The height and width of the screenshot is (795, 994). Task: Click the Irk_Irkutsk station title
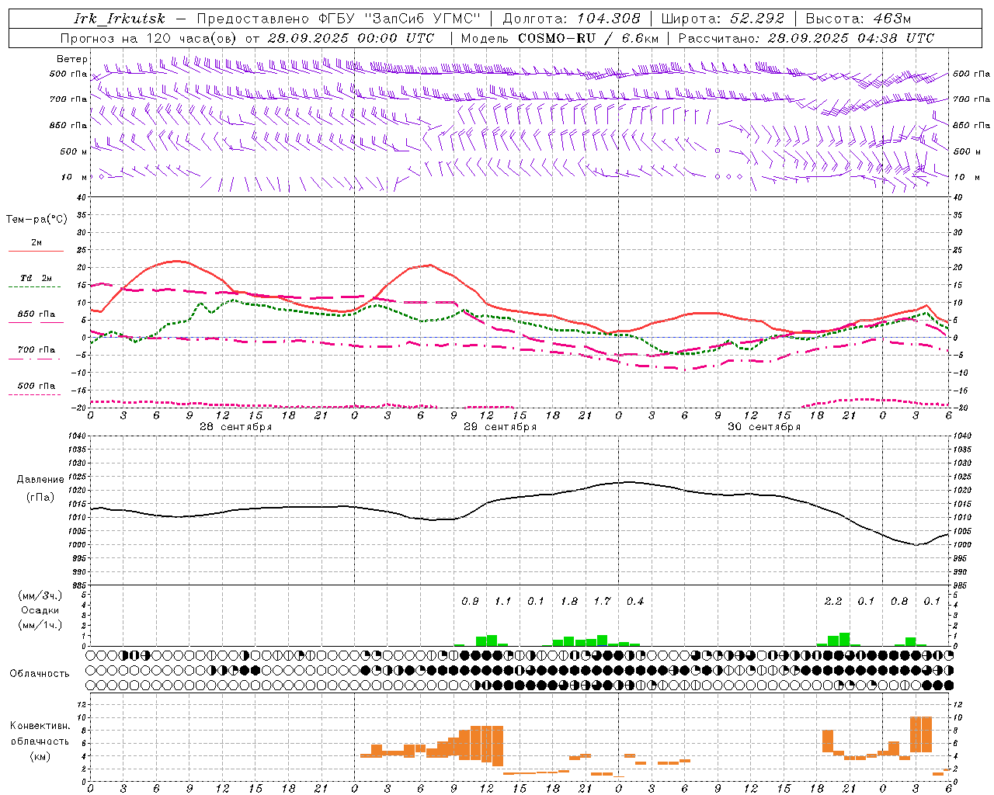[x=119, y=19]
